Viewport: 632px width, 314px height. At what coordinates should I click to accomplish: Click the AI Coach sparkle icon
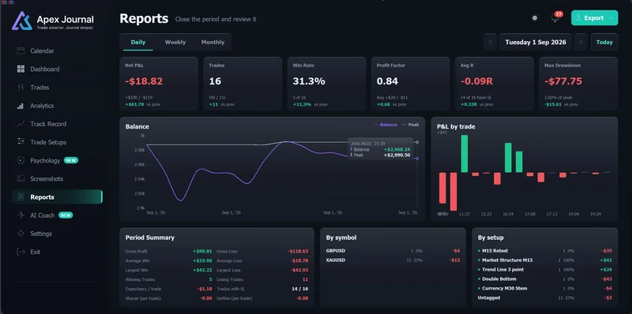click(x=21, y=215)
